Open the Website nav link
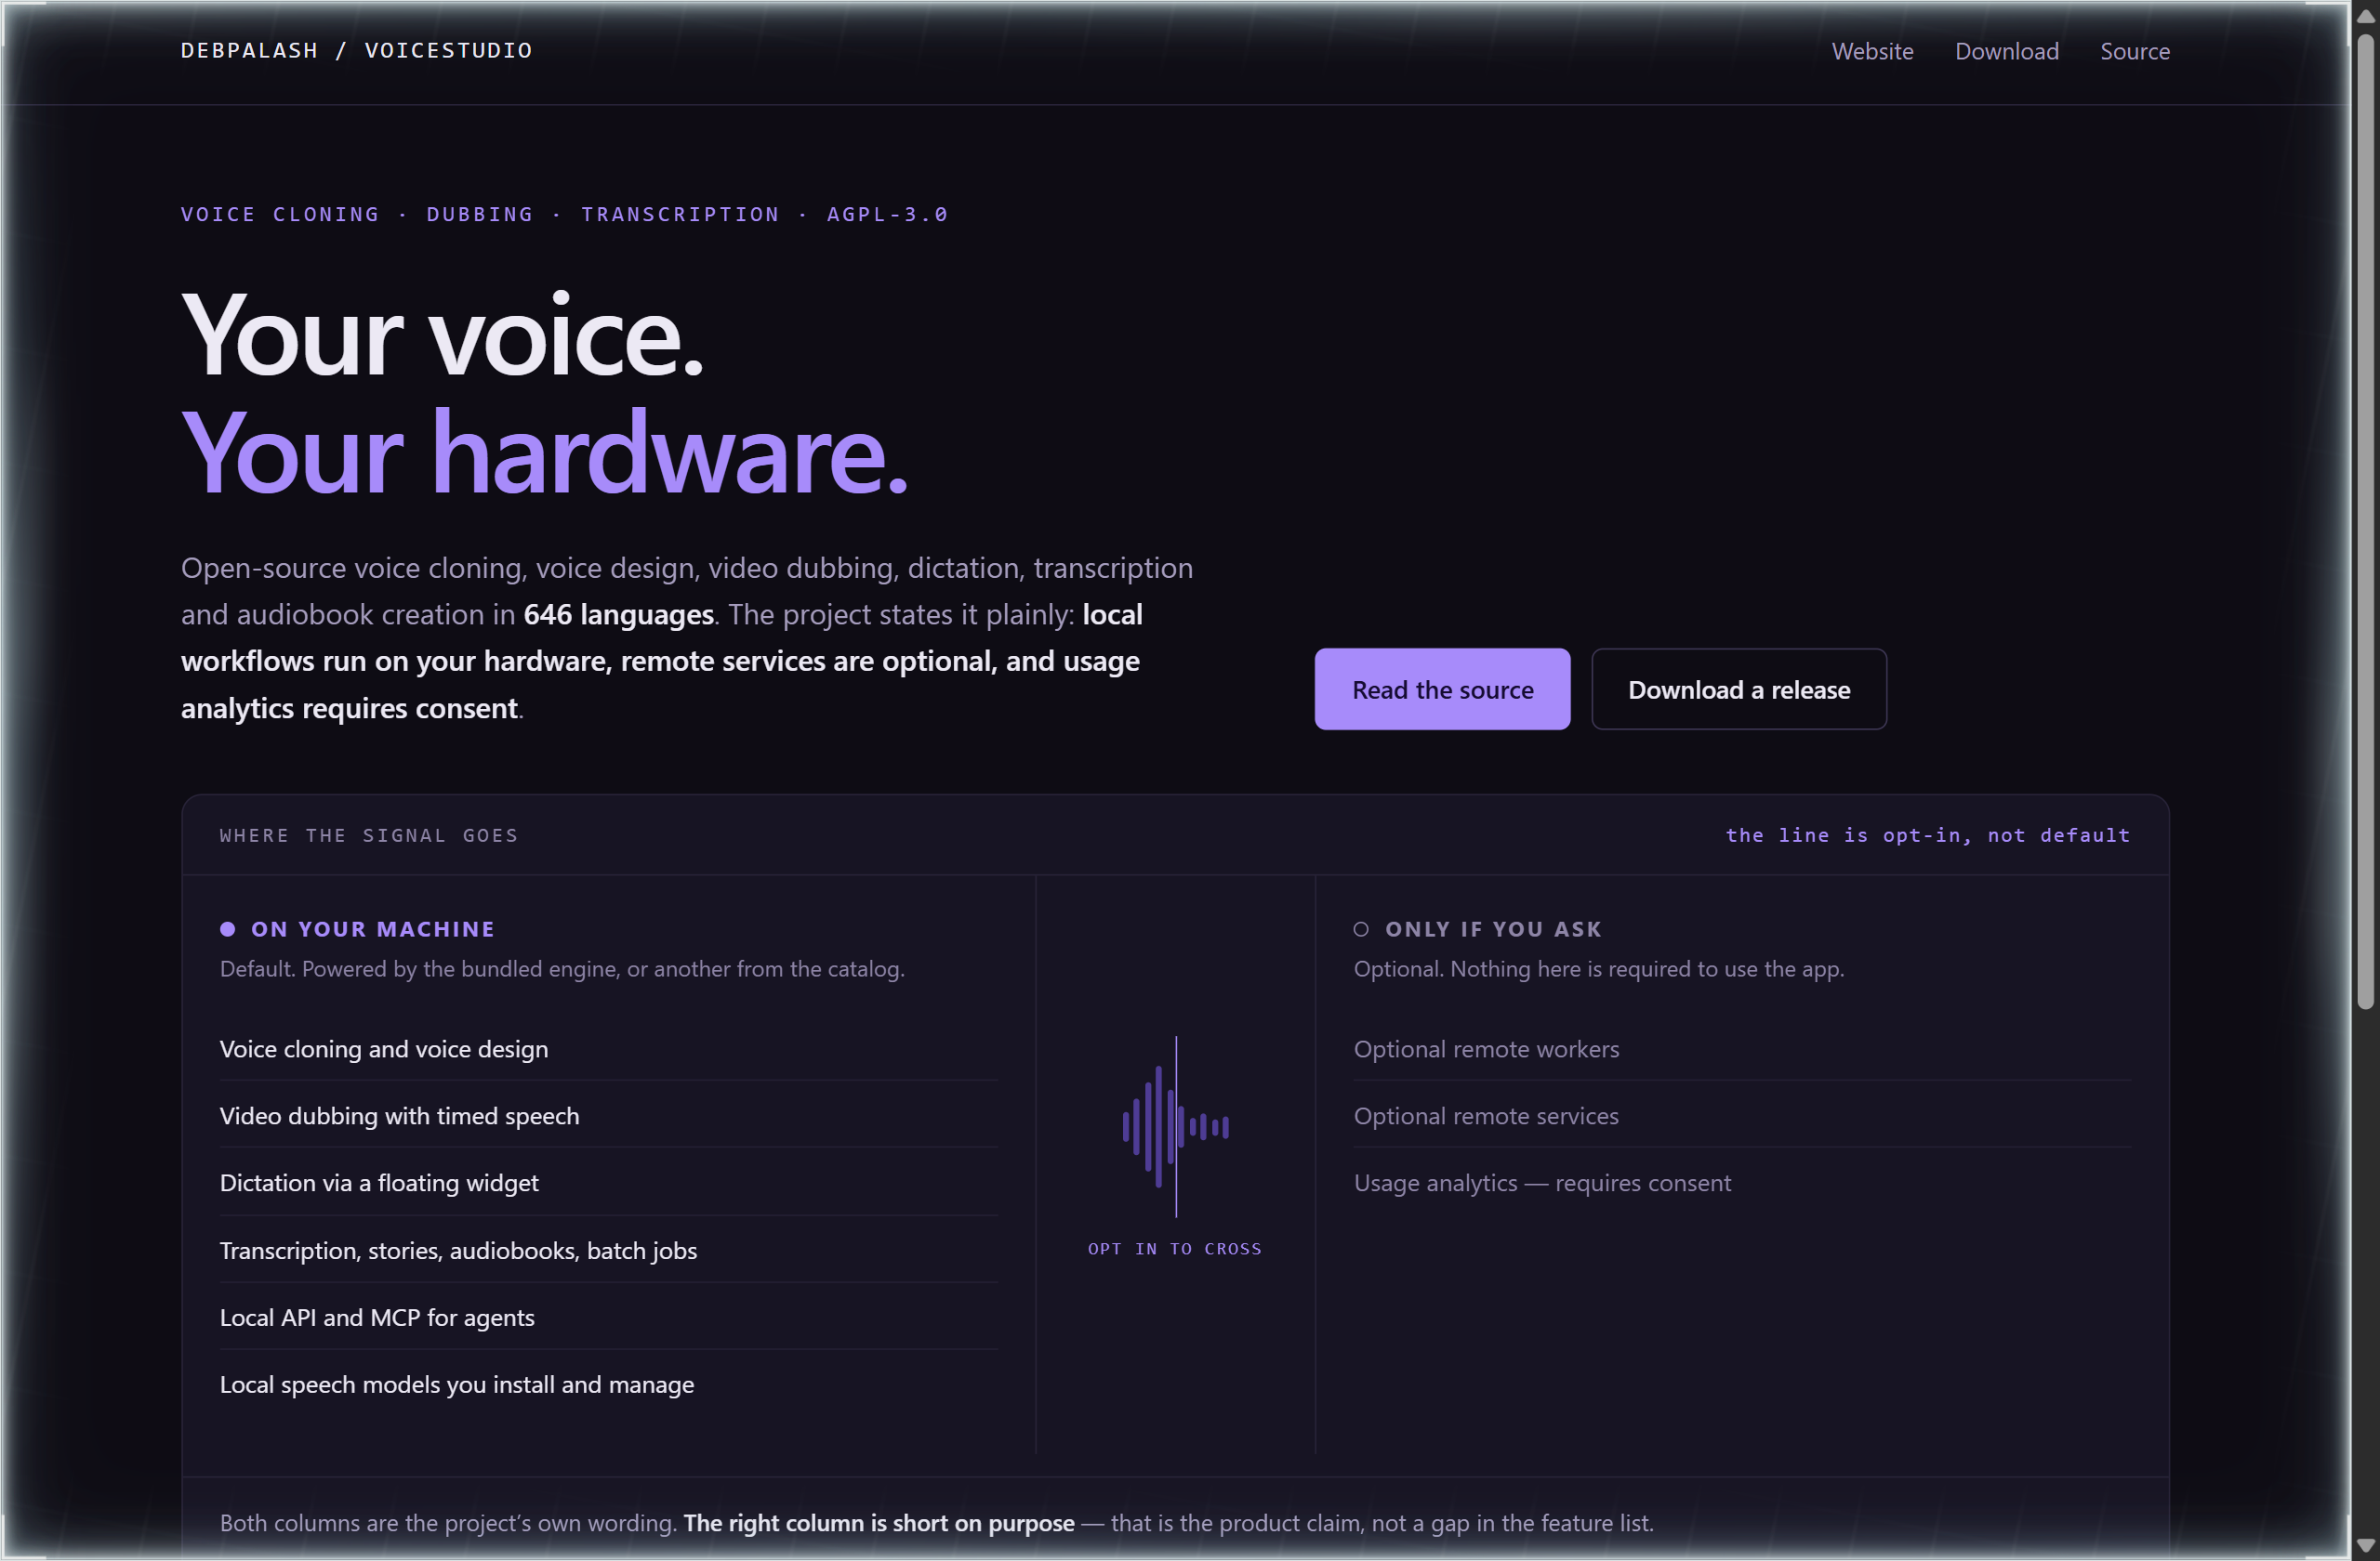2380x1561 pixels. [x=1872, y=51]
